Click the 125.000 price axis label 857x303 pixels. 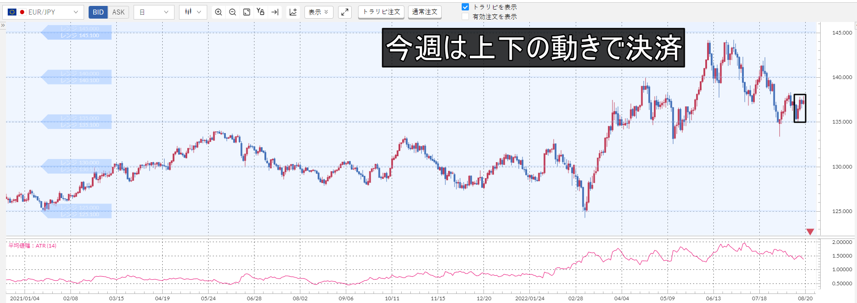842,211
